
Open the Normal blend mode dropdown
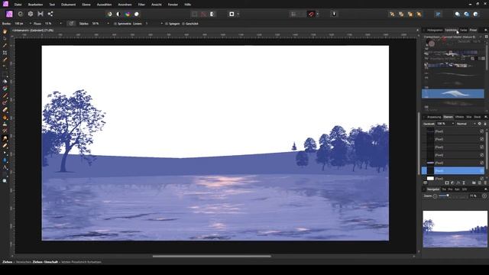tap(466, 124)
